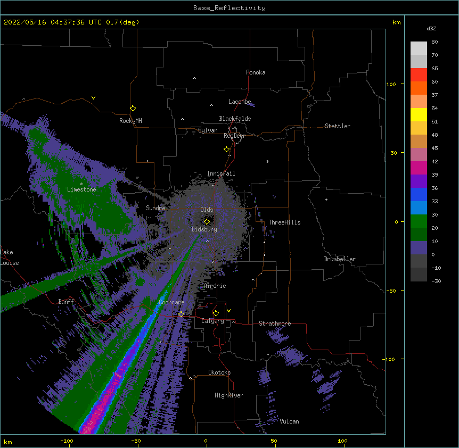
Task: Click the Blackfalds city label
Action: [x=235, y=119]
